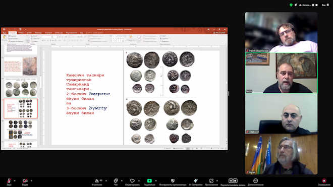Screen dimensions: 333x187
Task: Open the Reactions heart menu
Action: 132,182
